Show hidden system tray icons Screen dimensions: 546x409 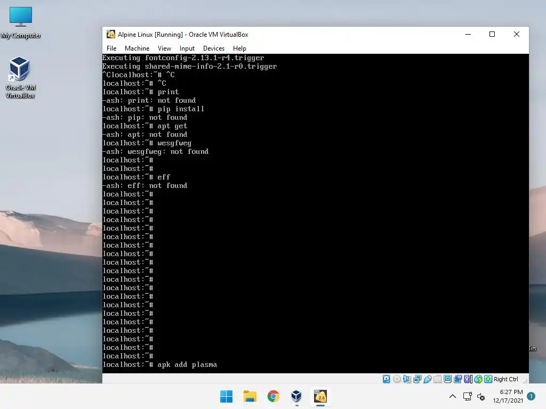tap(453, 396)
